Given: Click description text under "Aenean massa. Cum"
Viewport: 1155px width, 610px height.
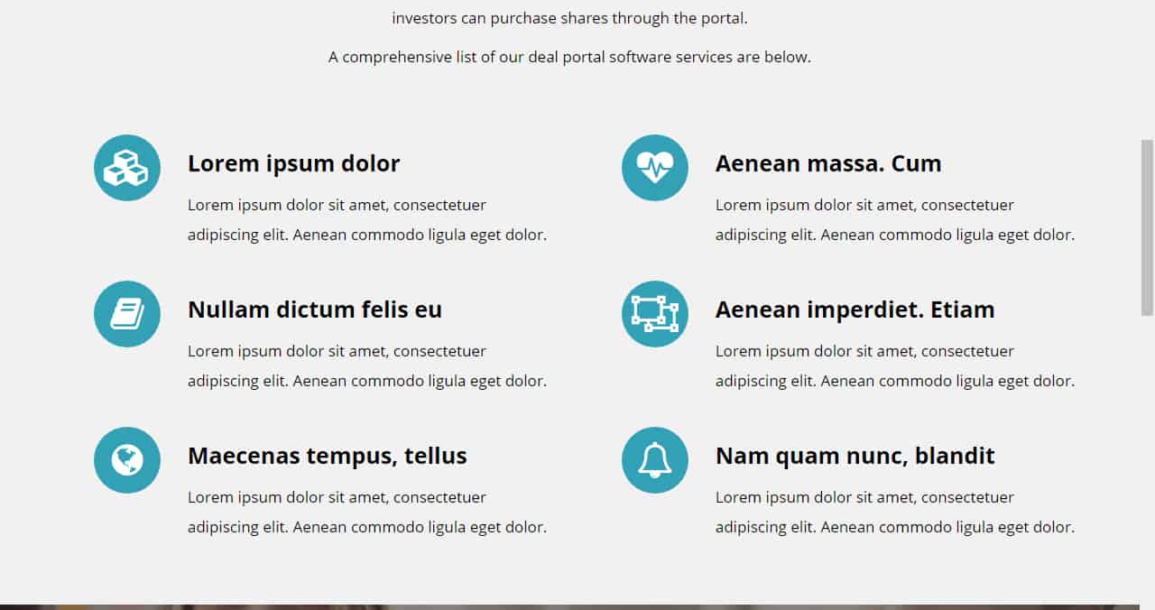Looking at the screenshot, I should coord(894,220).
